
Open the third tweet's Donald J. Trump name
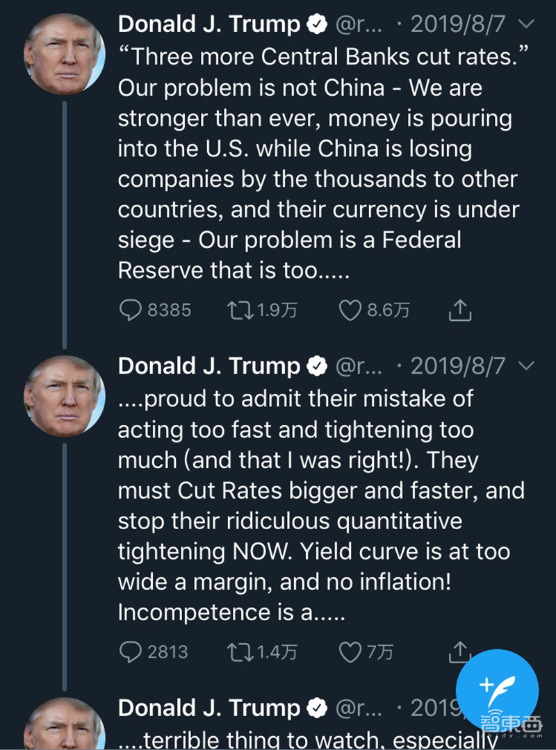coord(209,707)
